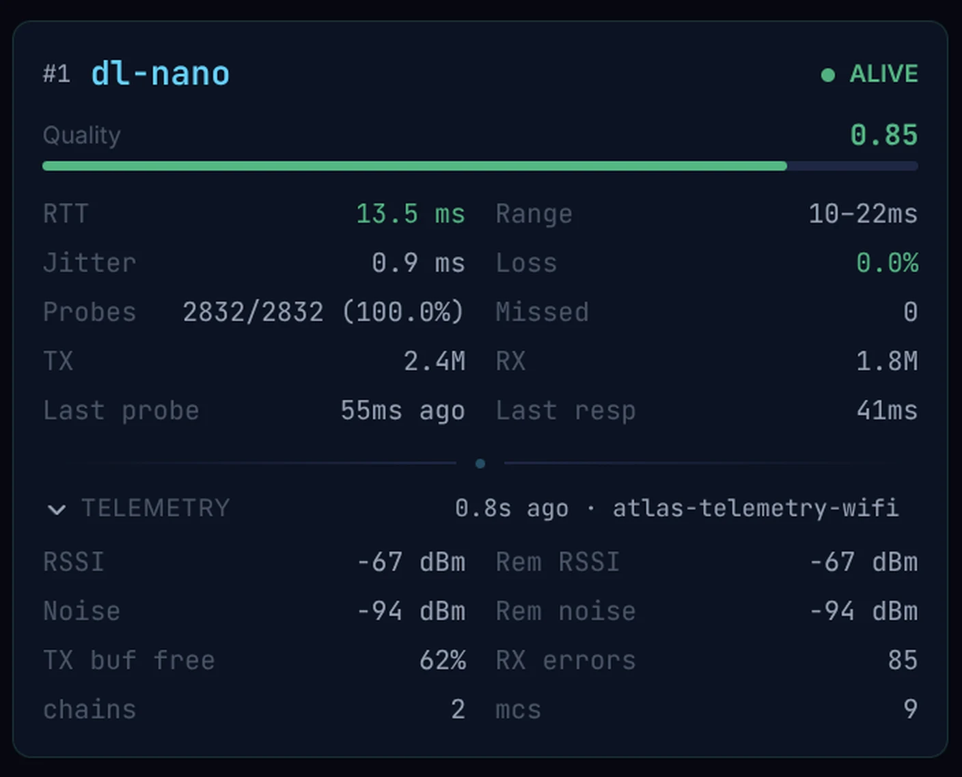Image resolution: width=962 pixels, height=777 pixels.
Task: Click the atlas-telemetry-wifi source label
Action: 756,508
